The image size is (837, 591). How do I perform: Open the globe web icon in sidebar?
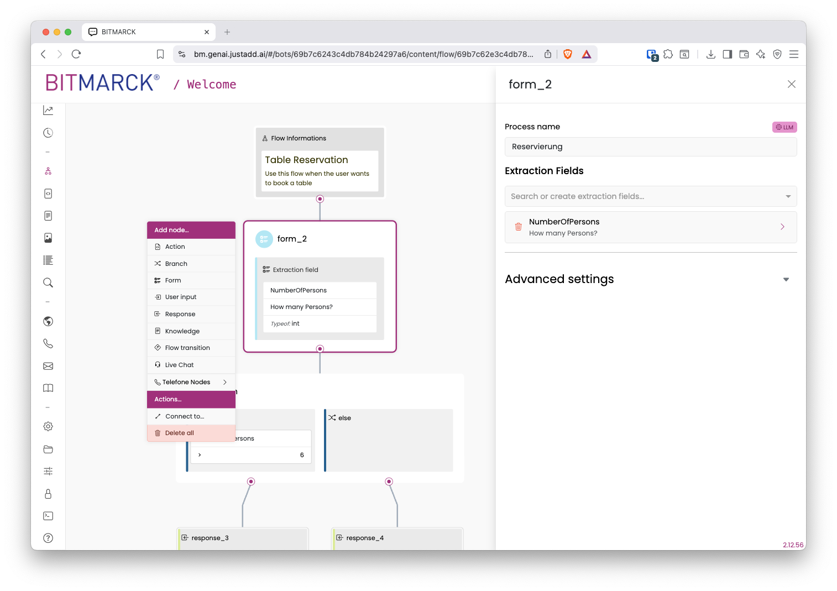[x=48, y=321]
